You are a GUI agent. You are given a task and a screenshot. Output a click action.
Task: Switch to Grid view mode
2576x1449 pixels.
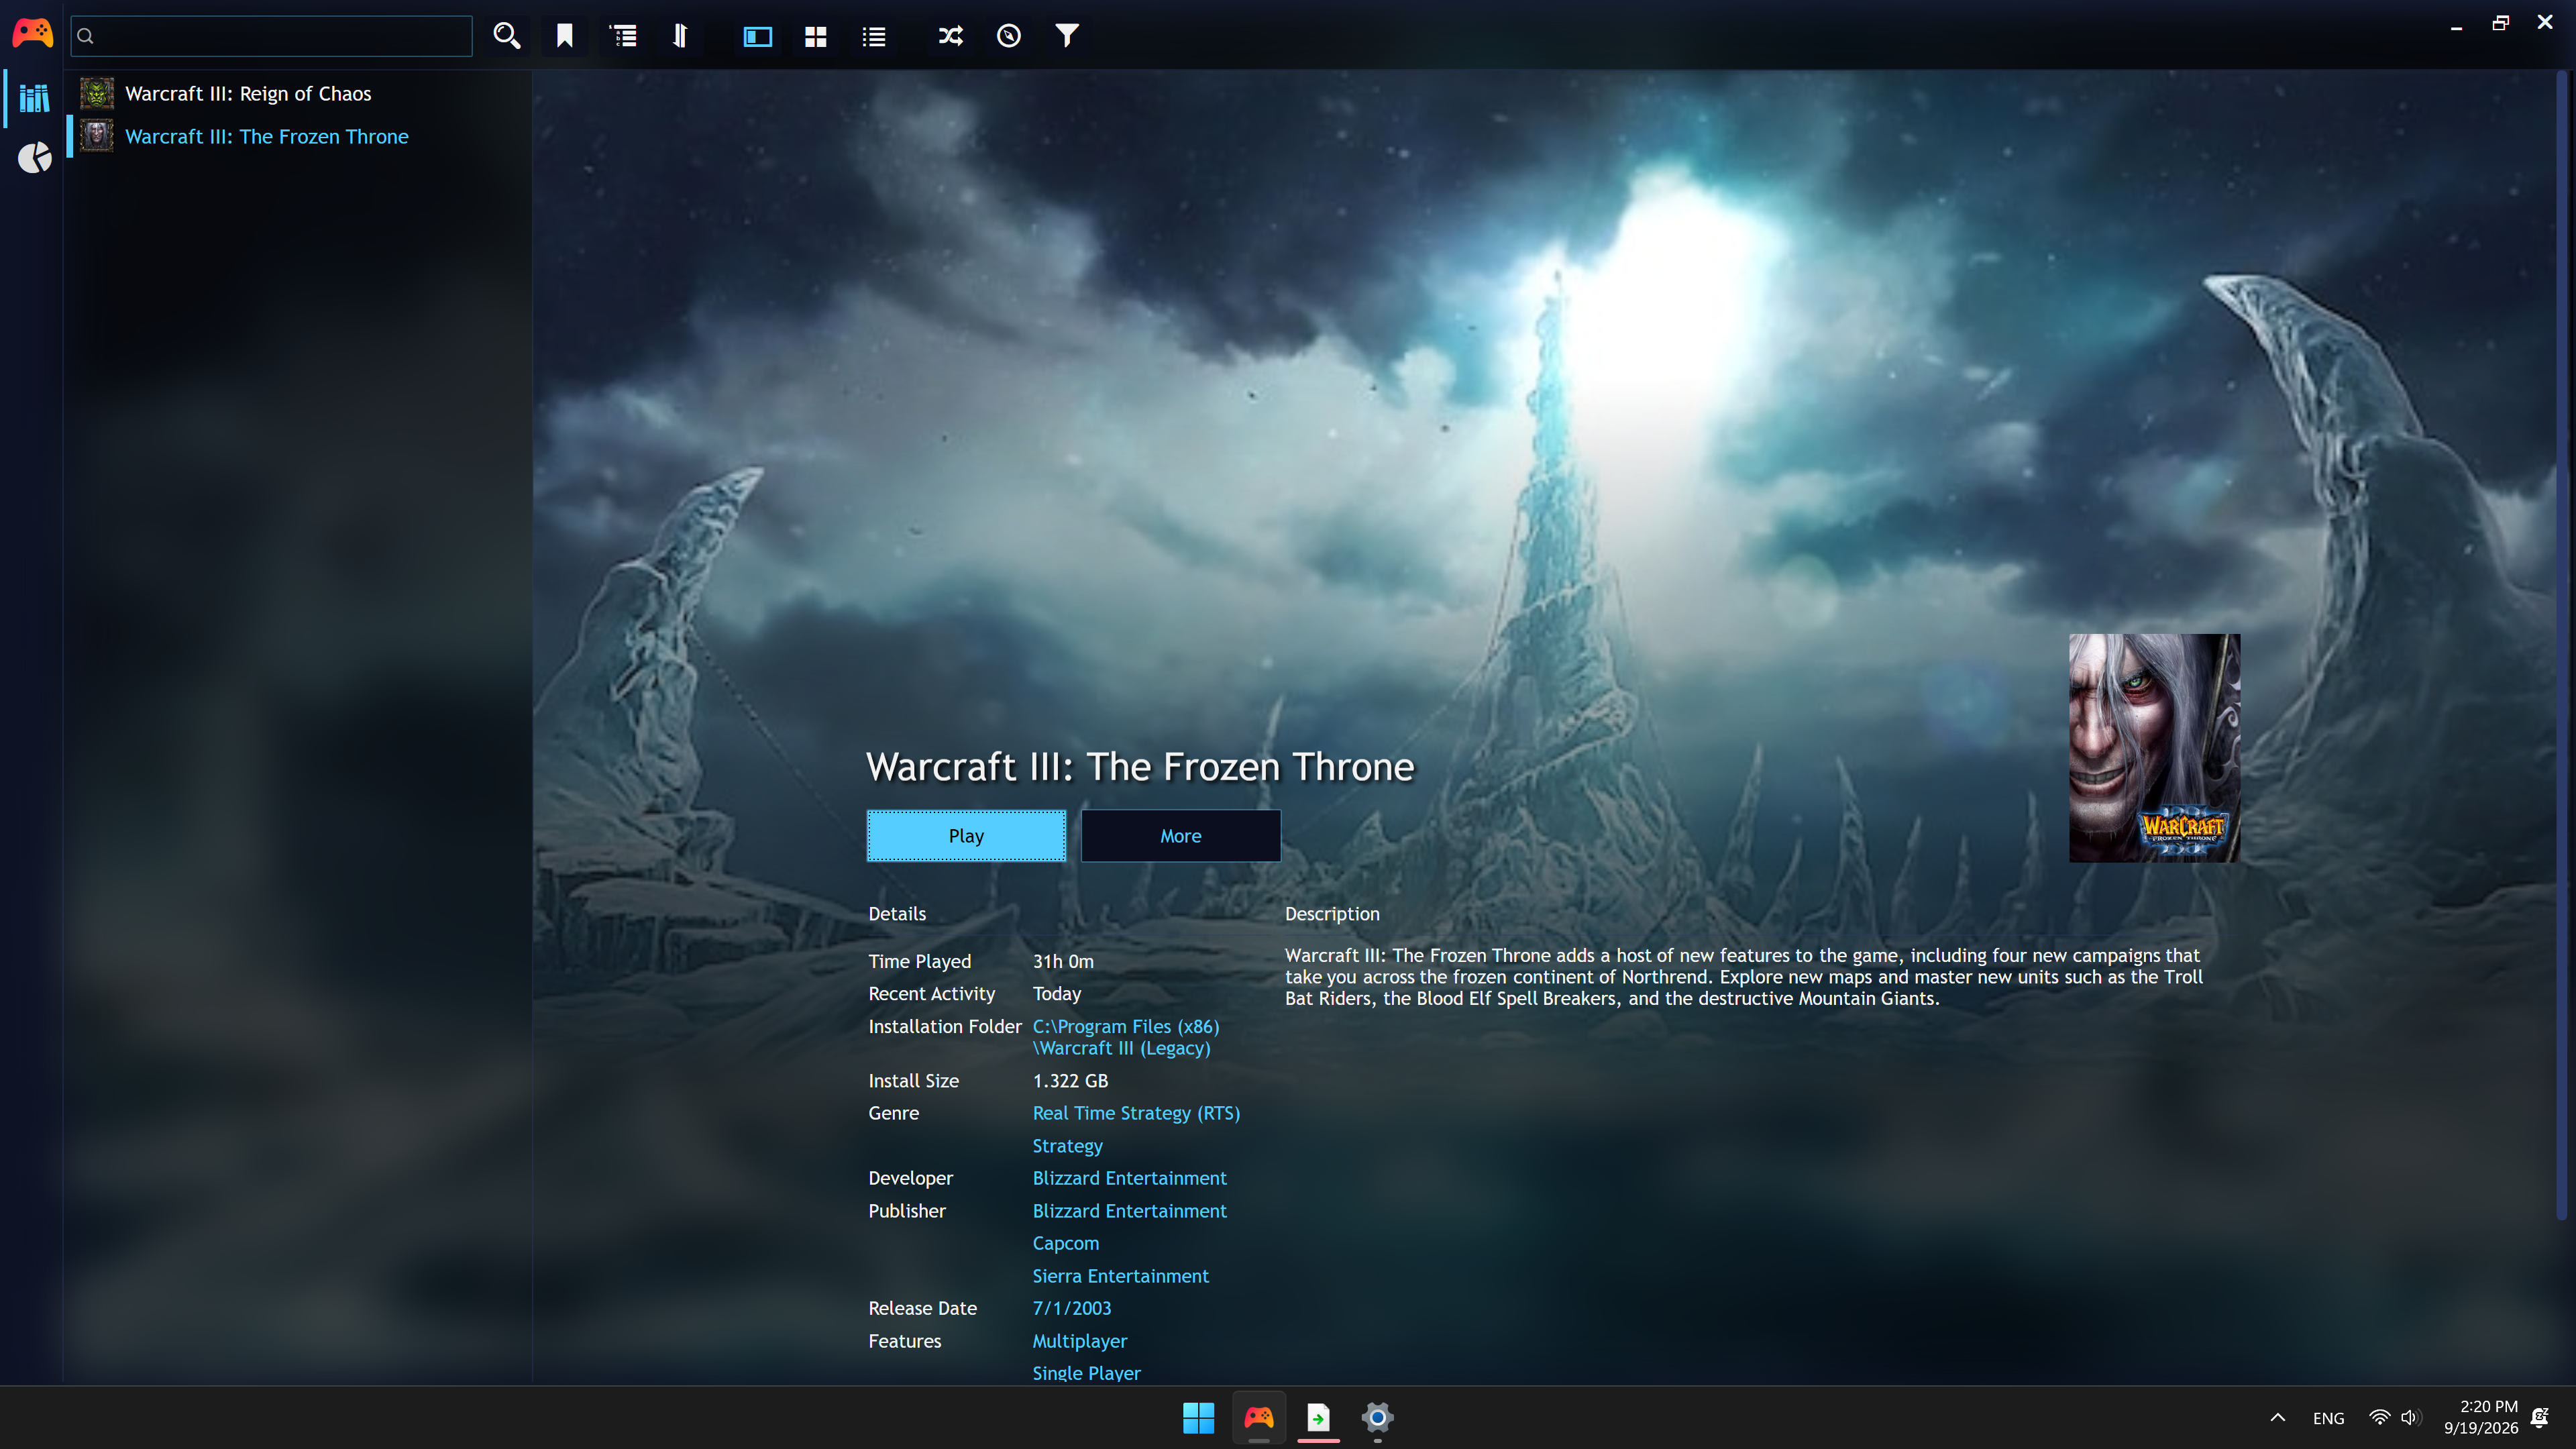point(816,36)
